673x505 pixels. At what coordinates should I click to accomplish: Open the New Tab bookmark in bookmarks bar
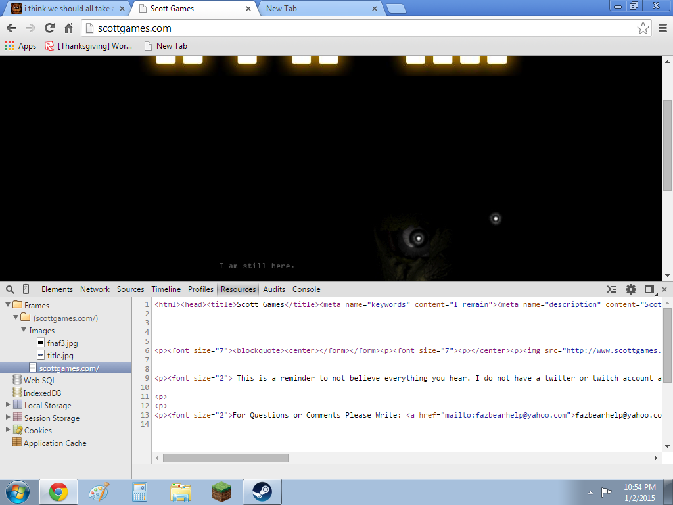click(x=166, y=46)
